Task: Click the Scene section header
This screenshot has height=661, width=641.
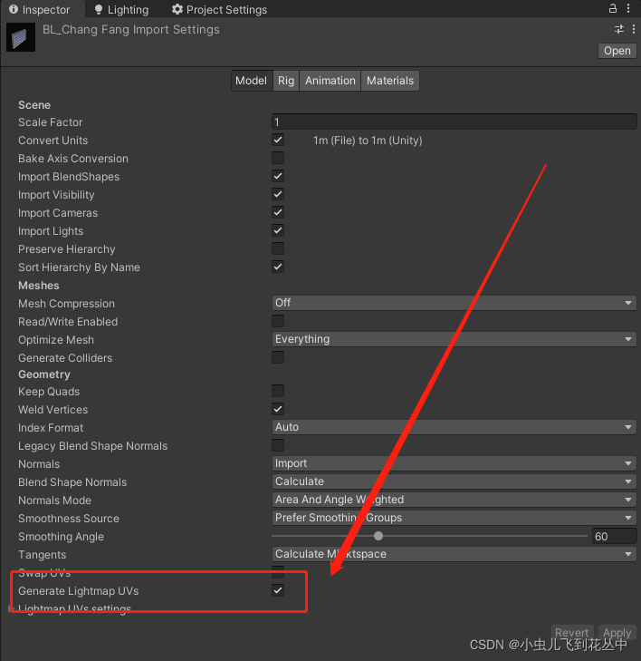Action: (x=34, y=105)
